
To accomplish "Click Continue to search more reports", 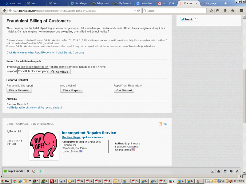I will tap(60, 71).
